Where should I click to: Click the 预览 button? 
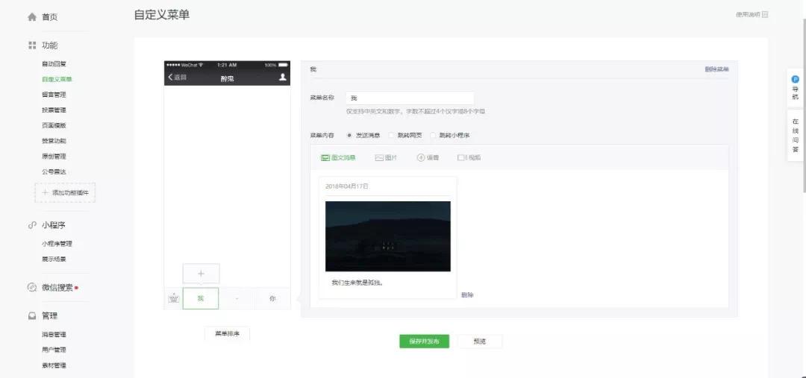click(480, 341)
